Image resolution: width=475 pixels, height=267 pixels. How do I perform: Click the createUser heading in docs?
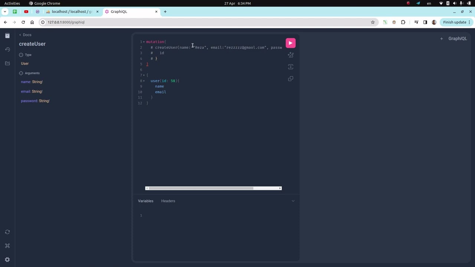tap(32, 44)
